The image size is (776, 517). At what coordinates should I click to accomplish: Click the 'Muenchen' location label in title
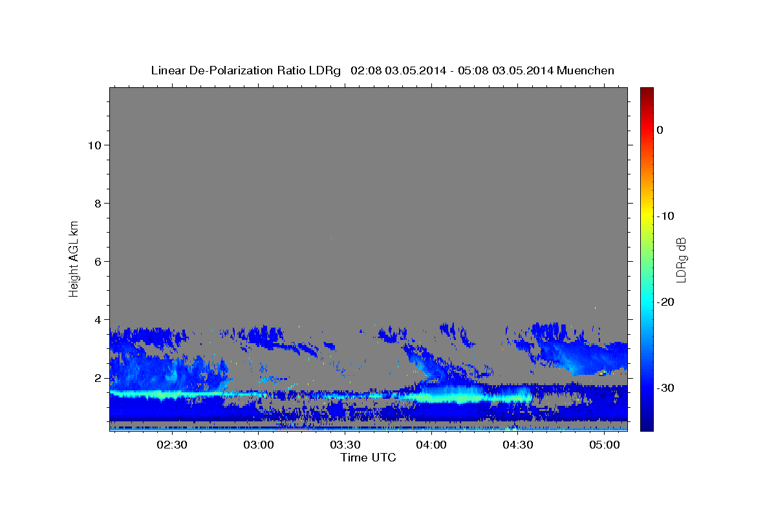586,71
